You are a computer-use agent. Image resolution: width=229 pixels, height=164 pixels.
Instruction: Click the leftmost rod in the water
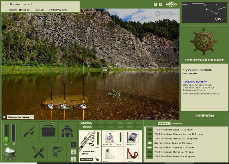click(51, 92)
